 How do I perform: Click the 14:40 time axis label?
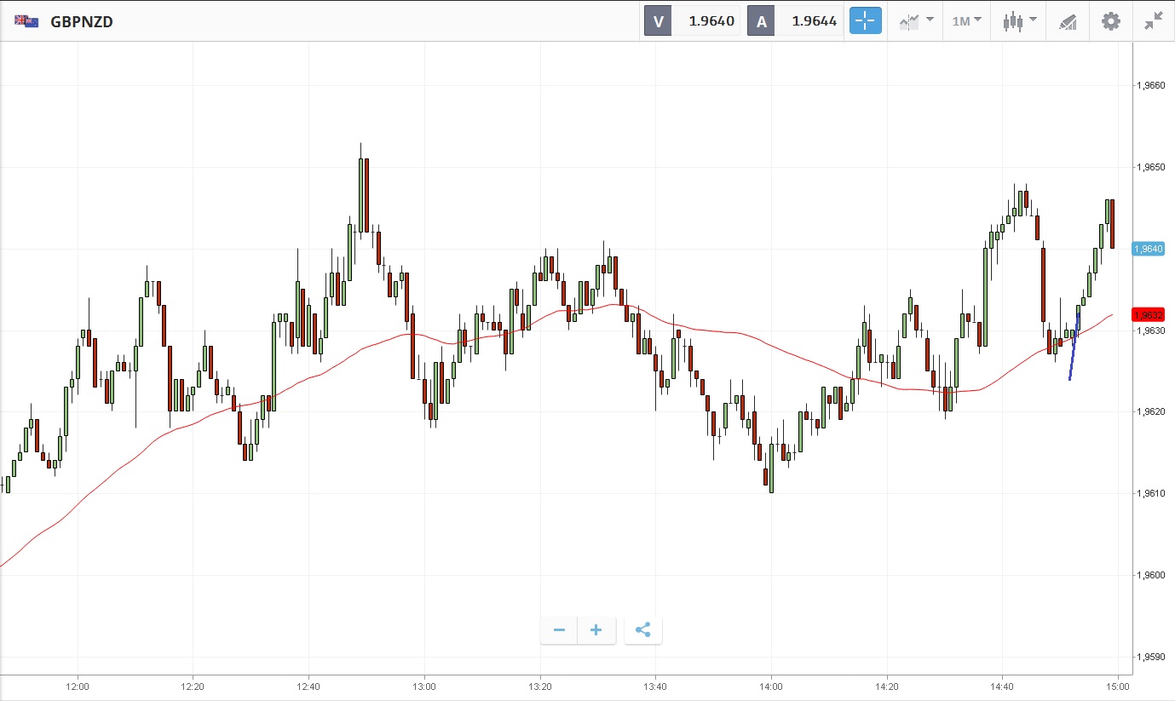1002,686
